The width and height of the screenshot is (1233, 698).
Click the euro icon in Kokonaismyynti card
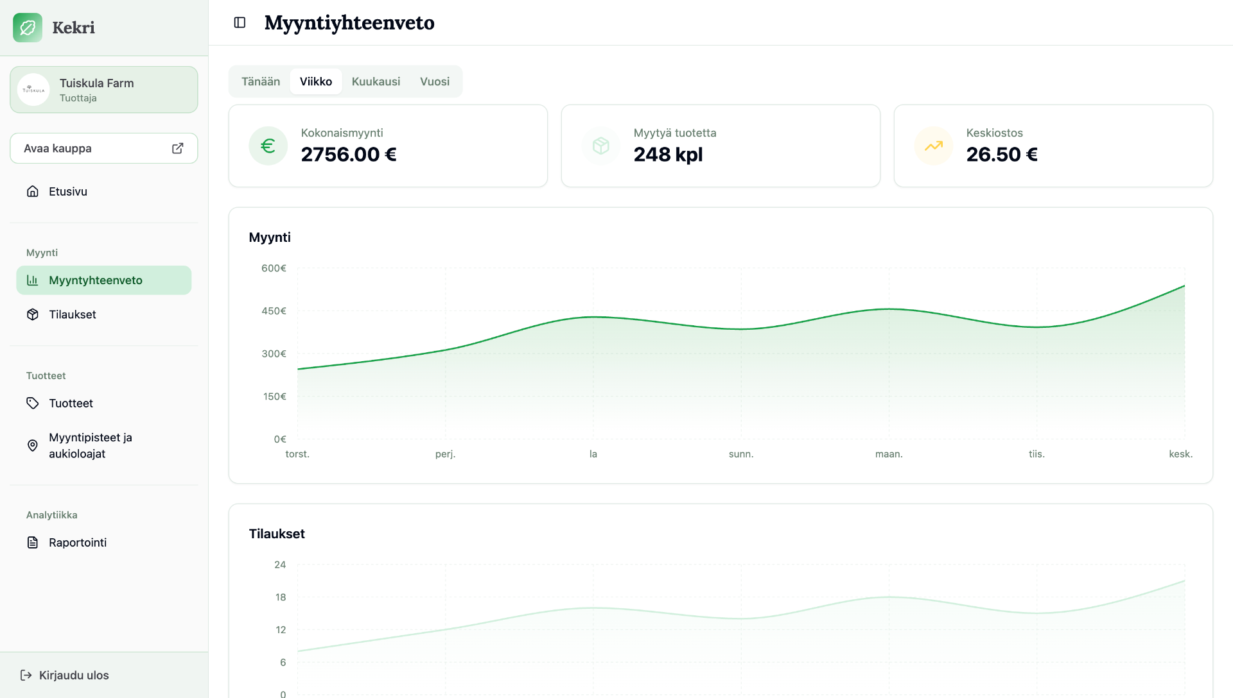click(268, 146)
